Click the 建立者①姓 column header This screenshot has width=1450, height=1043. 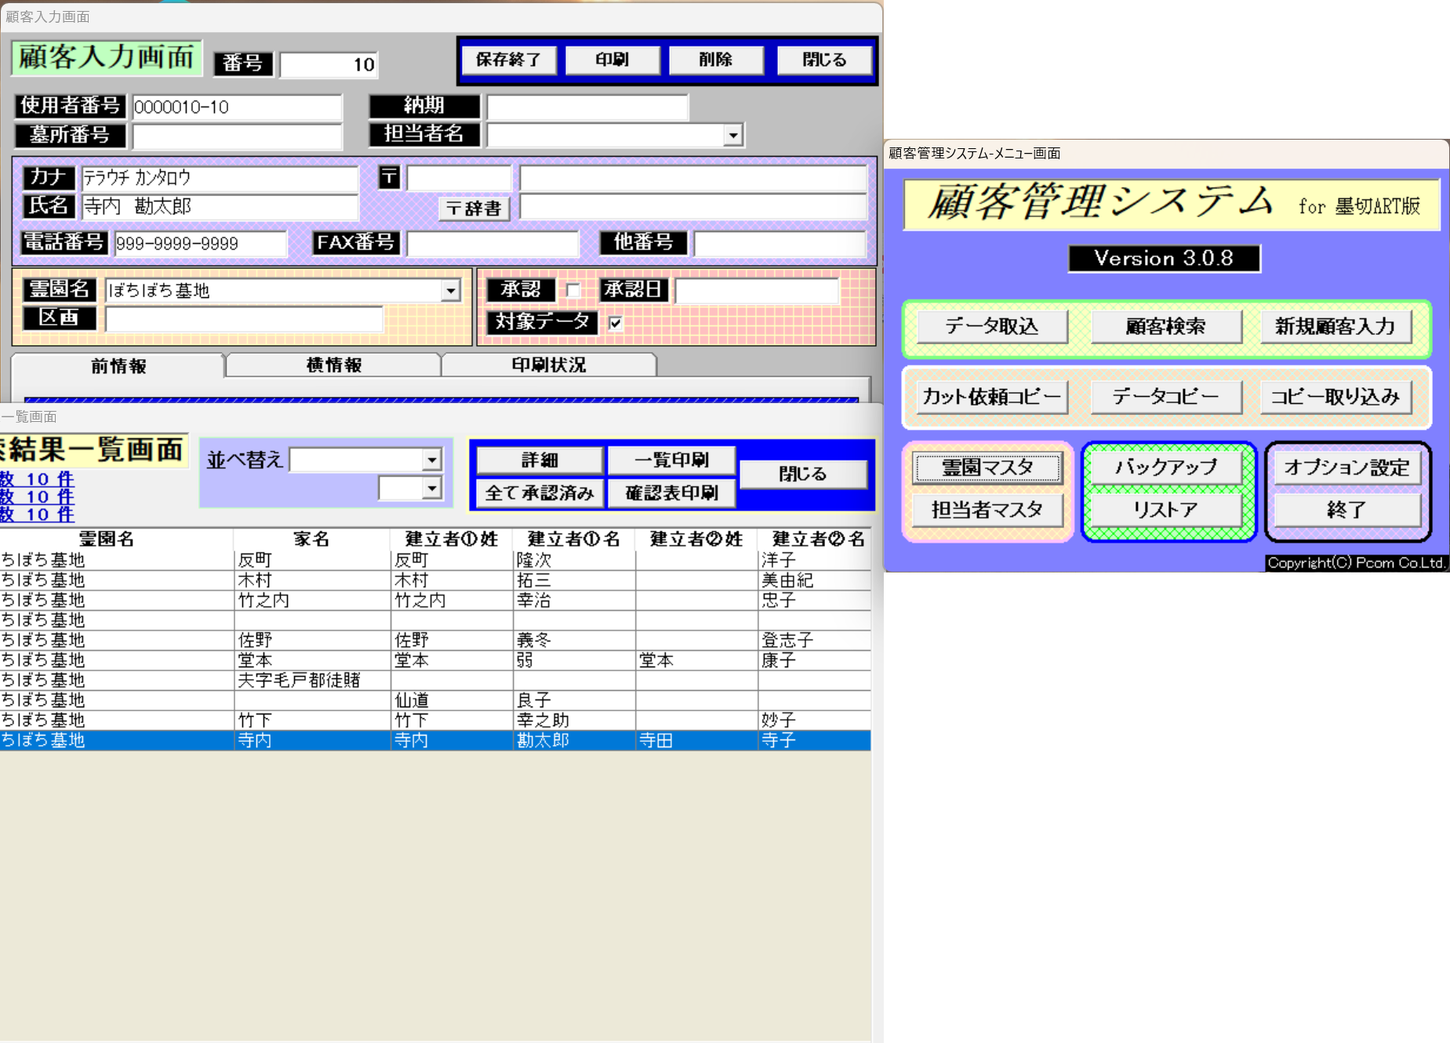click(451, 539)
